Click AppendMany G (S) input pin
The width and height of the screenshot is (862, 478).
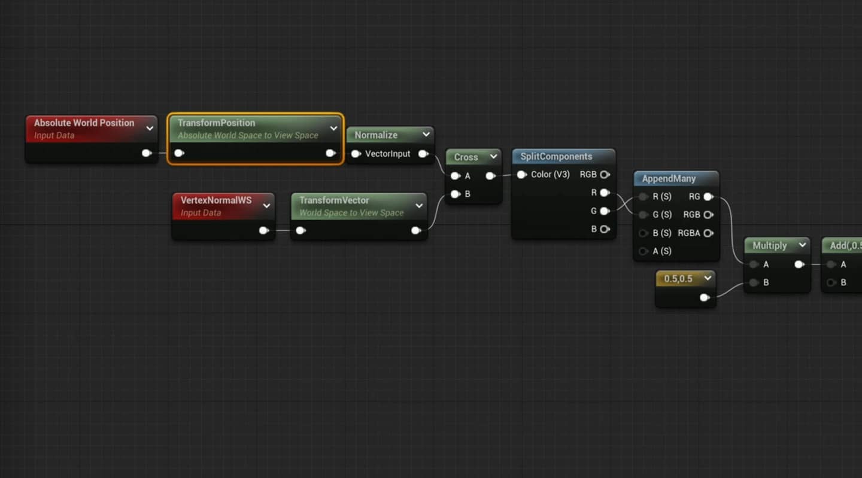pos(644,214)
